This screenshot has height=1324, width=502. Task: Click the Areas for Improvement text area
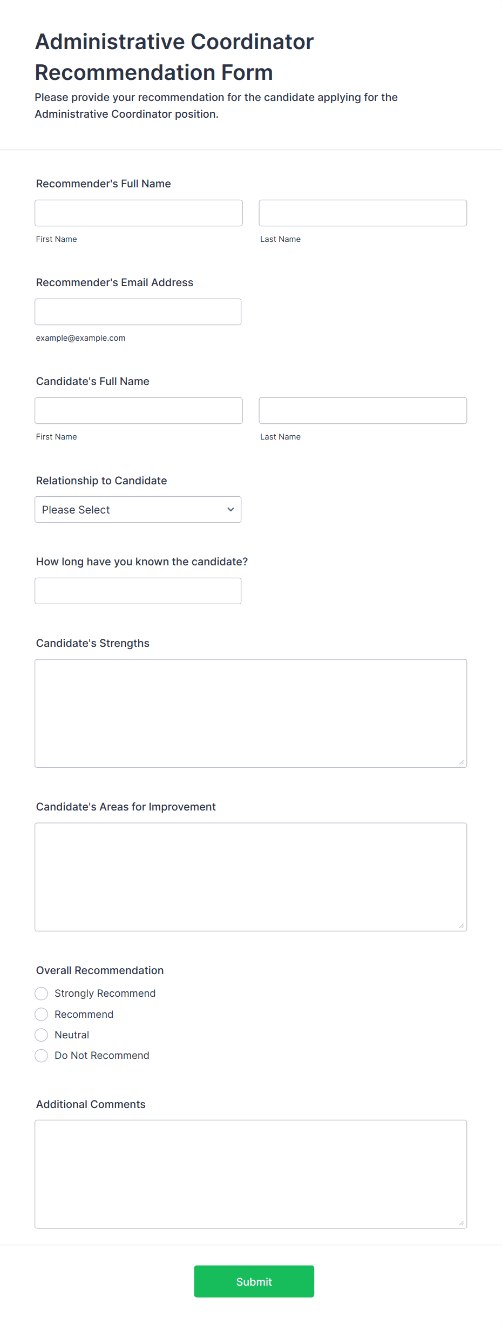pos(250,877)
